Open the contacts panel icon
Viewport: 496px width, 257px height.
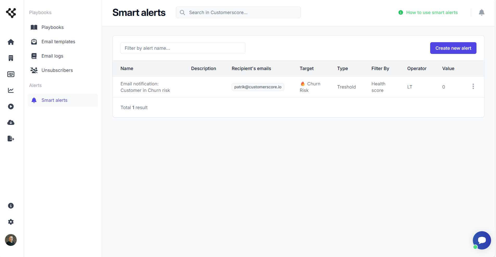tap(11, 74)
